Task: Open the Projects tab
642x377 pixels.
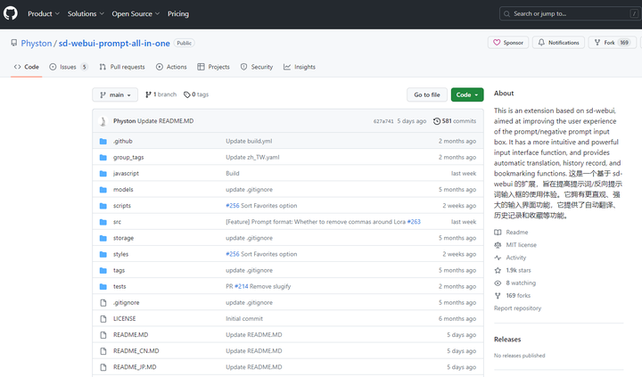Action: point(213,67)
